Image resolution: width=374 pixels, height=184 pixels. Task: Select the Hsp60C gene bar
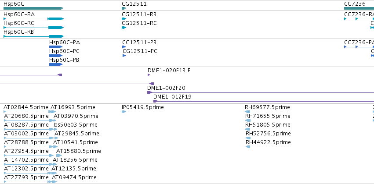[33, 8]
